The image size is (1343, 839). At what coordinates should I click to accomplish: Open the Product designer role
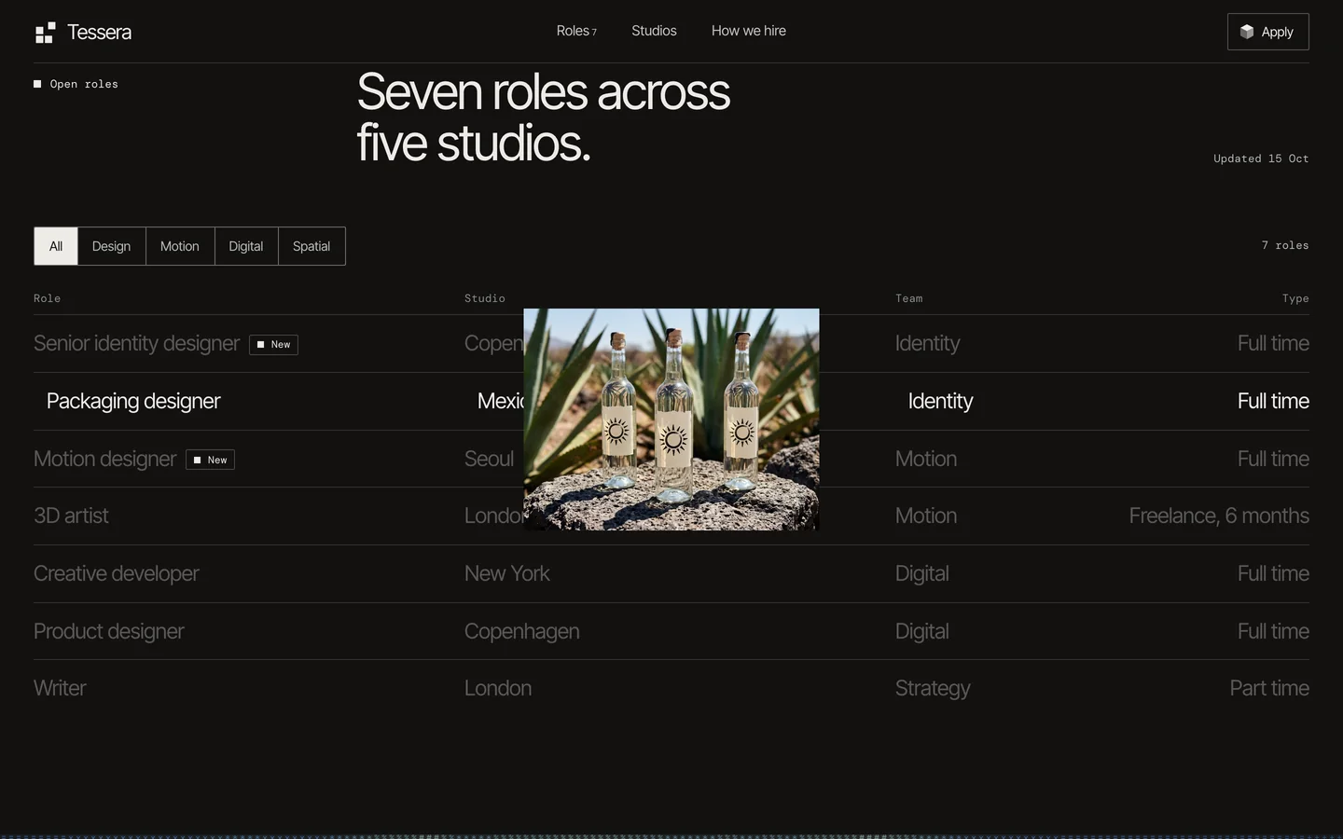pos(671,631)
